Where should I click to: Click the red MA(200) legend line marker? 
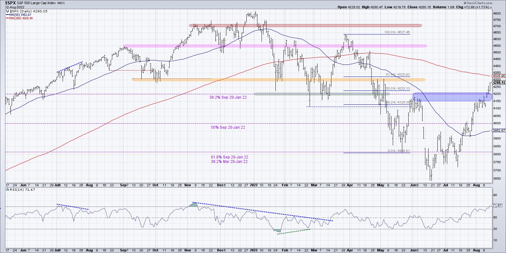[x=8, y=18]
